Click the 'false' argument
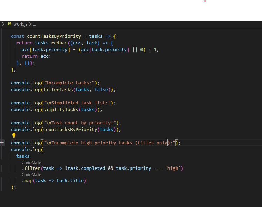This screenshot has height=207, width=262. [x=101, y=90]
